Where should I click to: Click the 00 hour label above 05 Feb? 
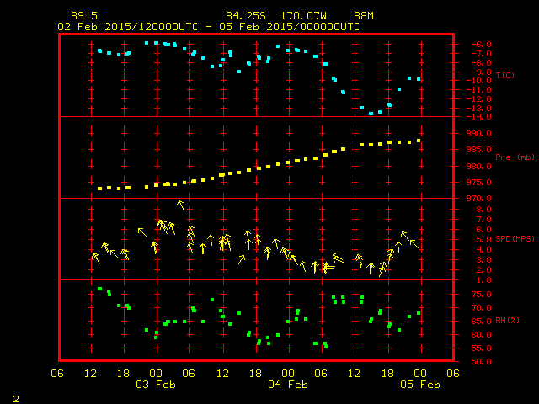420,374
